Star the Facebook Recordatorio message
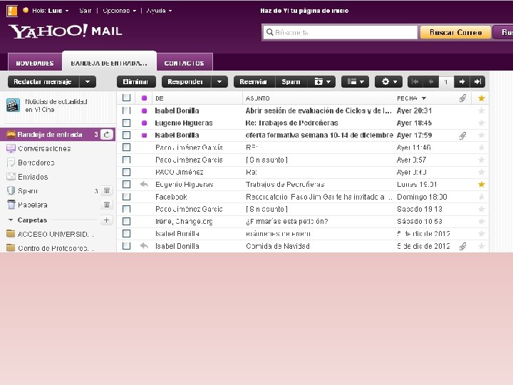 [481, 197]
